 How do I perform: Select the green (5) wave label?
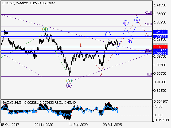(69, 80)
